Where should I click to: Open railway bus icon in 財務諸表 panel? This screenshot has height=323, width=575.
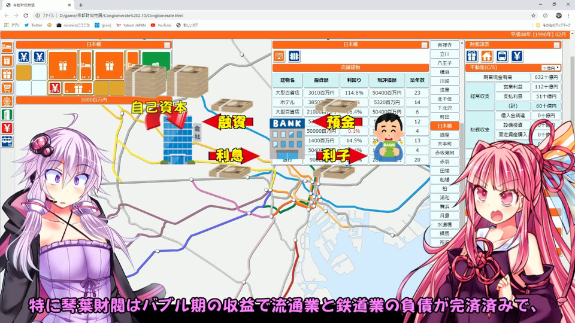pos(502,56)
